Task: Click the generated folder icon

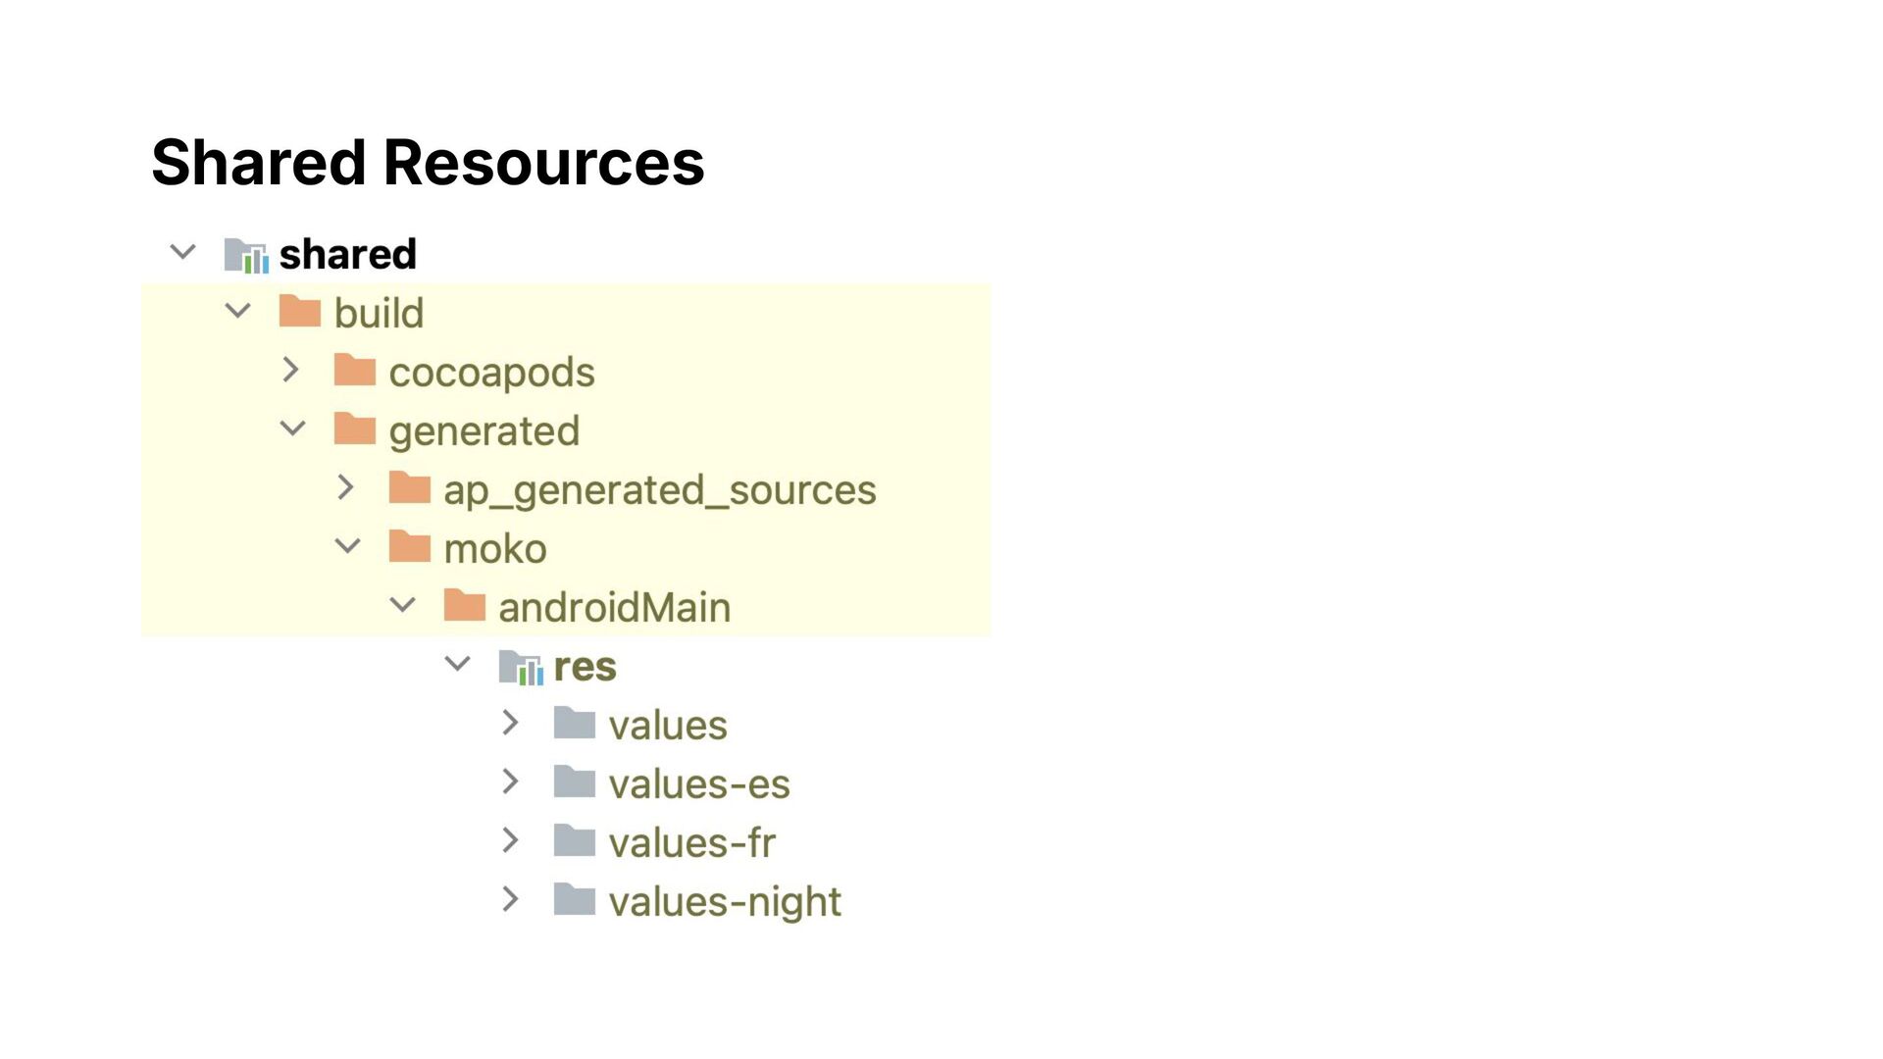Action: 355,429
